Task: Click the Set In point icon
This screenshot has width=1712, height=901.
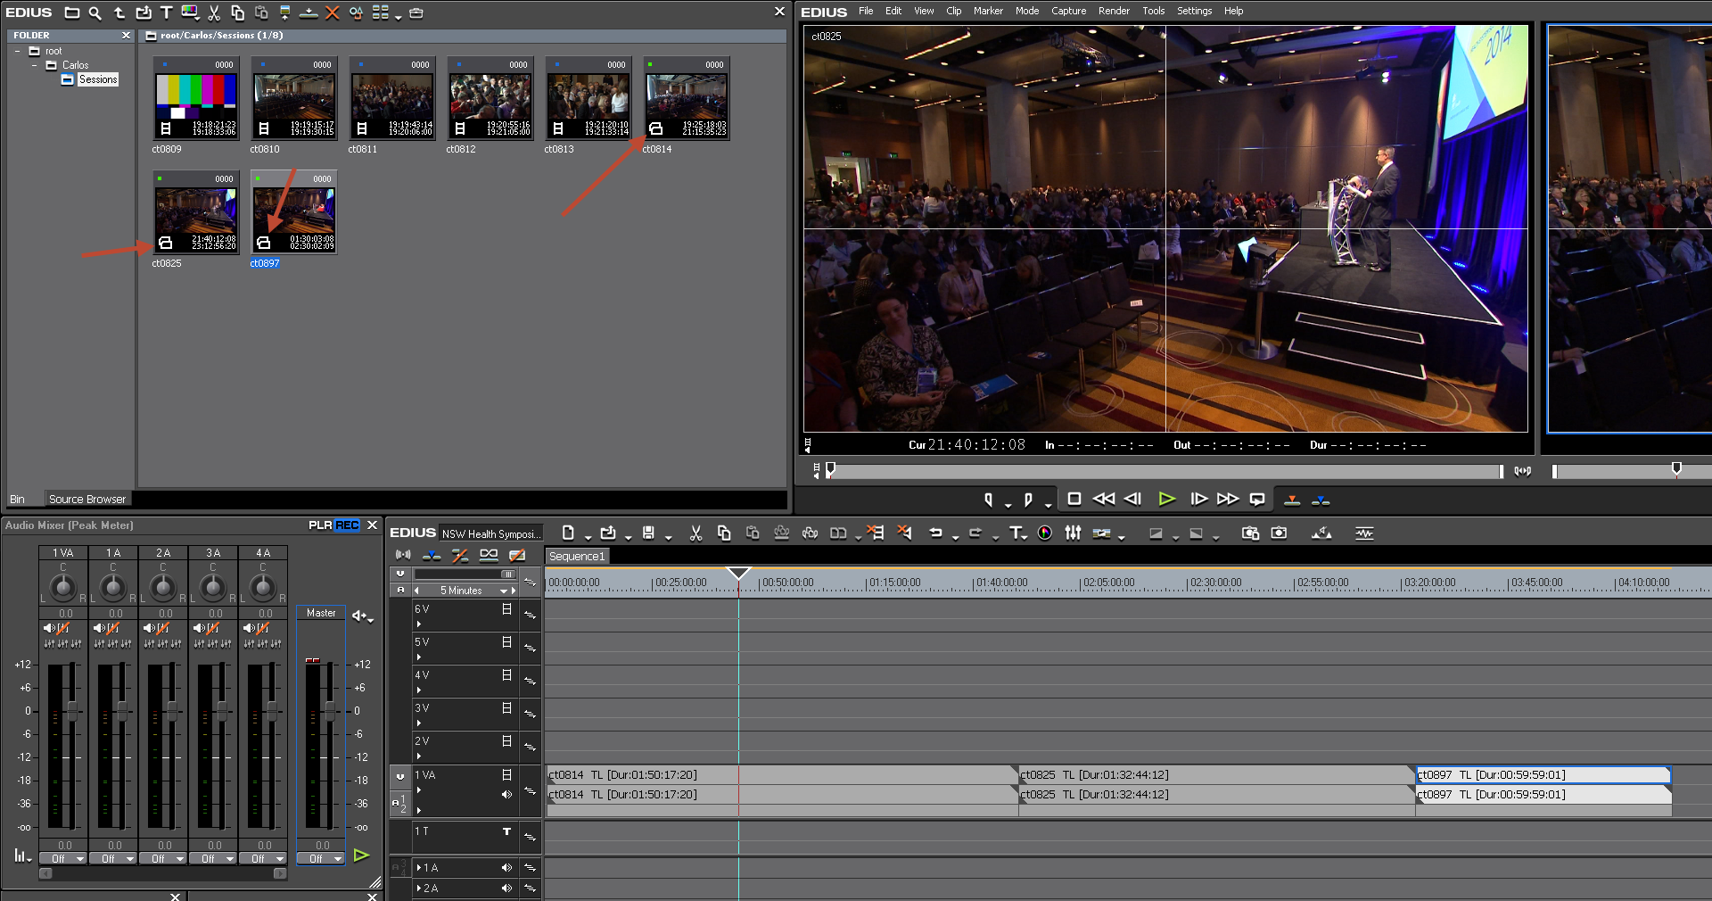Action: pyautogui.click(x=988, y=500)
